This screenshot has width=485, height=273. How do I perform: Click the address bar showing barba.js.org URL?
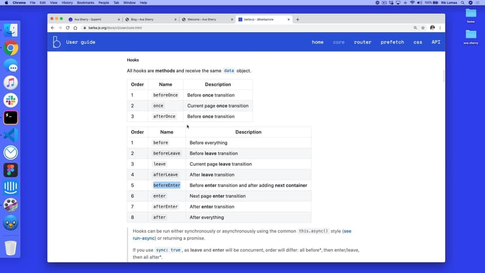click(x=234, y=28)
